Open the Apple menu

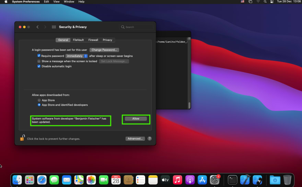6,1
